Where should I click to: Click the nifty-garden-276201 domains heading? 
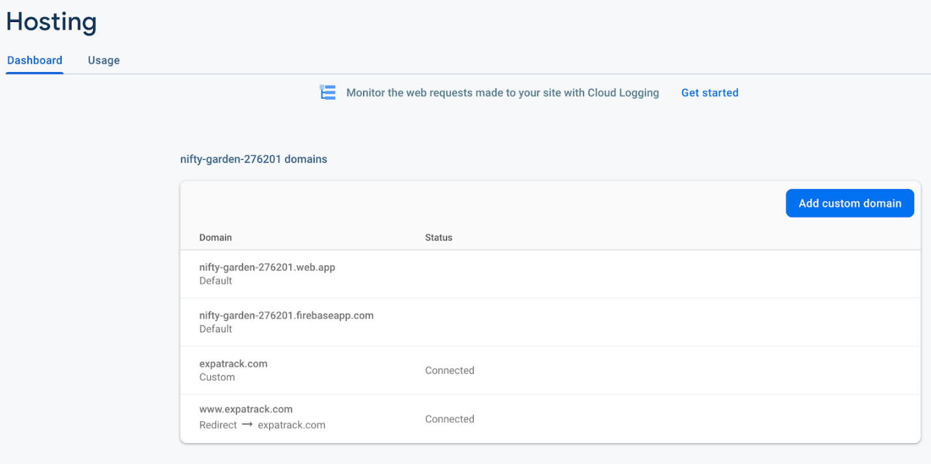tap(254, 159)
